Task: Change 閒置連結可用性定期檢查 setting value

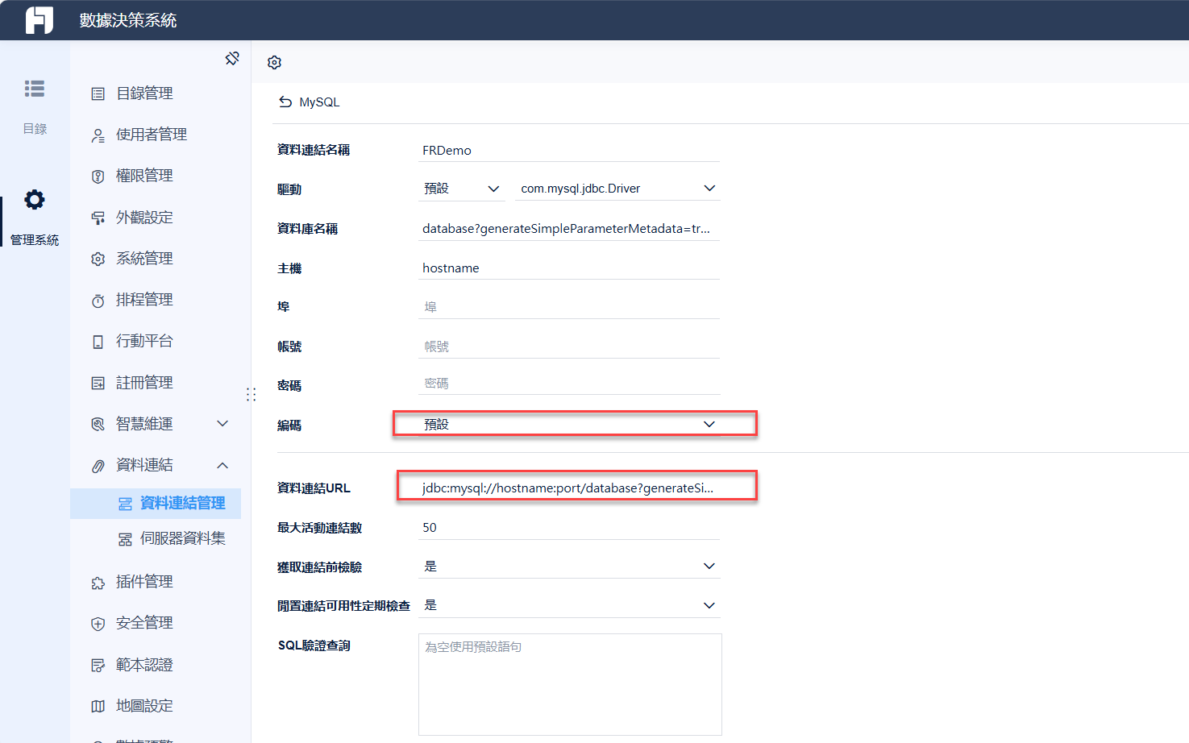Action: point(568,604)
